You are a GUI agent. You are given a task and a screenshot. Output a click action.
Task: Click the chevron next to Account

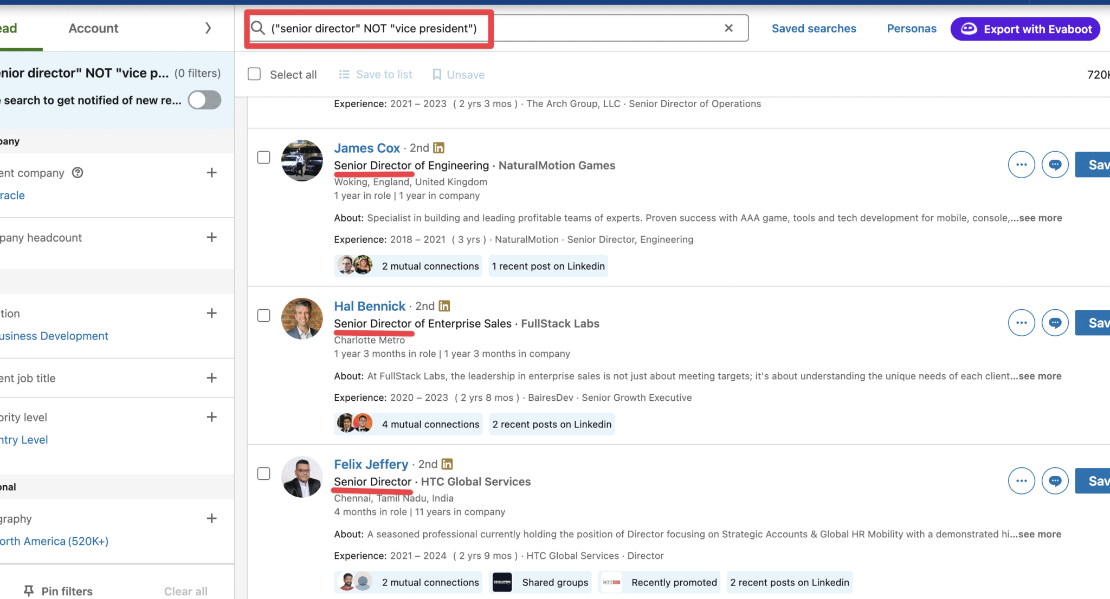(208, 28)
